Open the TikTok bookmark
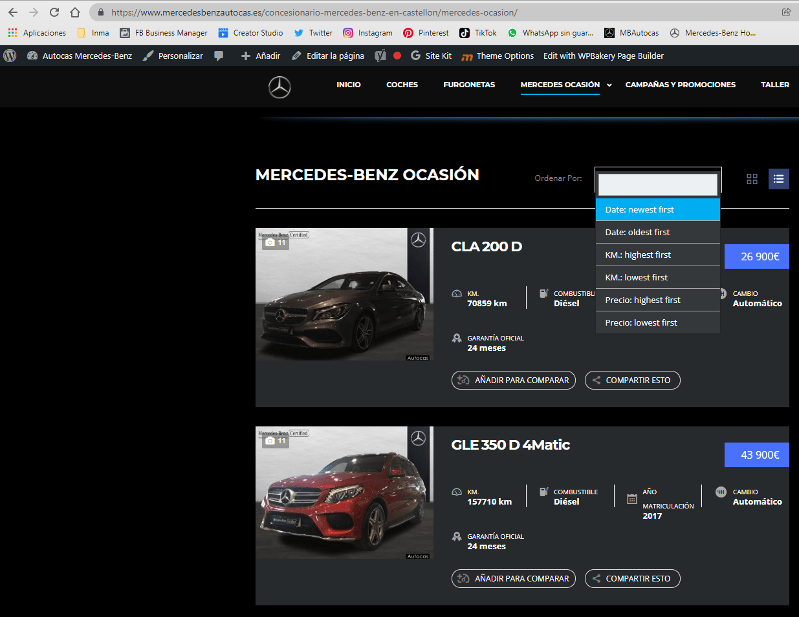799x617 pixels. coord(478,33)
